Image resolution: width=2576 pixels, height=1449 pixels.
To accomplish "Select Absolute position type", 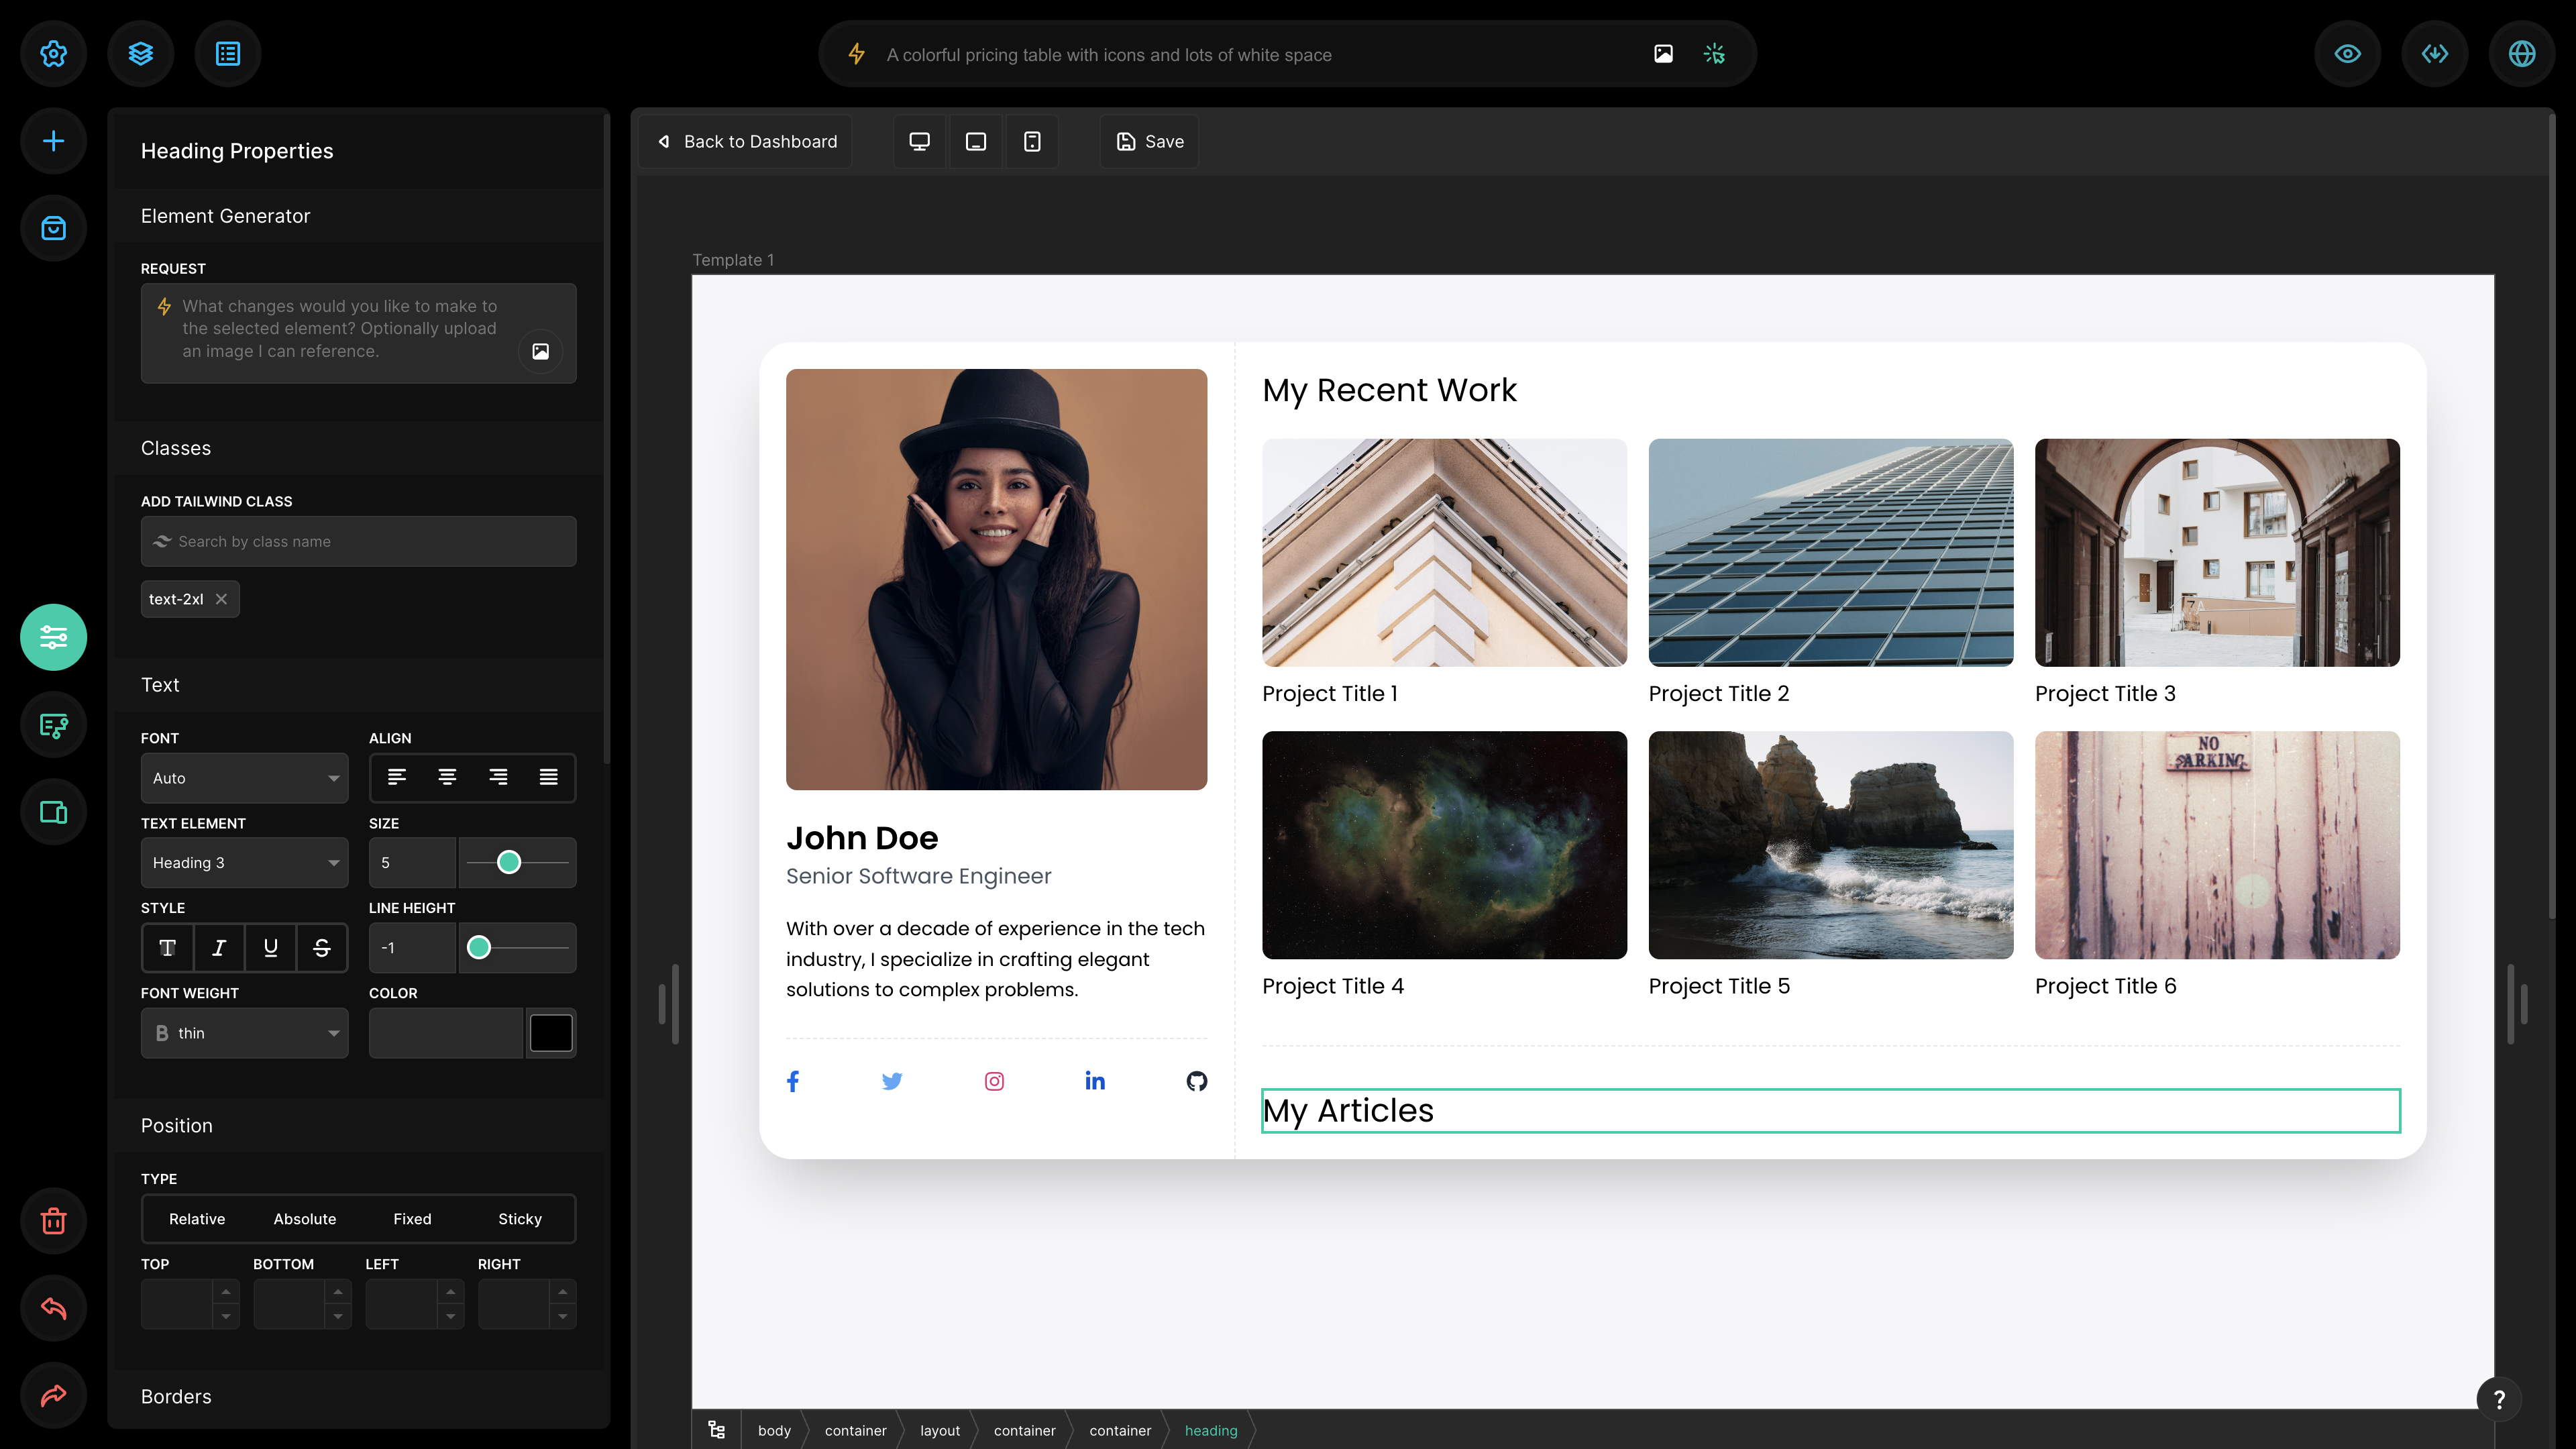I will 305,1219.
